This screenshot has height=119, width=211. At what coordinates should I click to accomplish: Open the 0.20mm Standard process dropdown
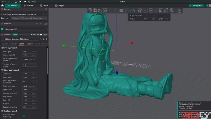20,39
